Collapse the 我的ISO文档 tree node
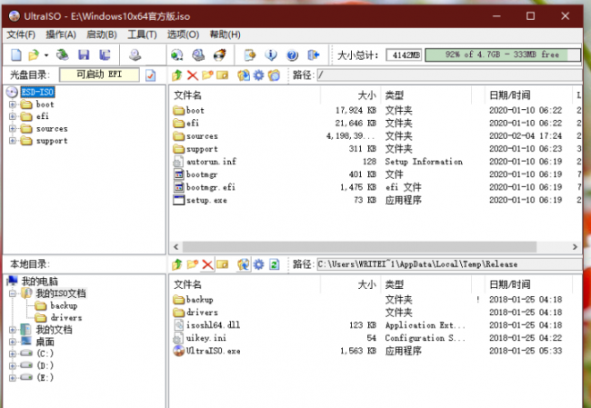The image size is (591, 408). click(x=13, y=294)
